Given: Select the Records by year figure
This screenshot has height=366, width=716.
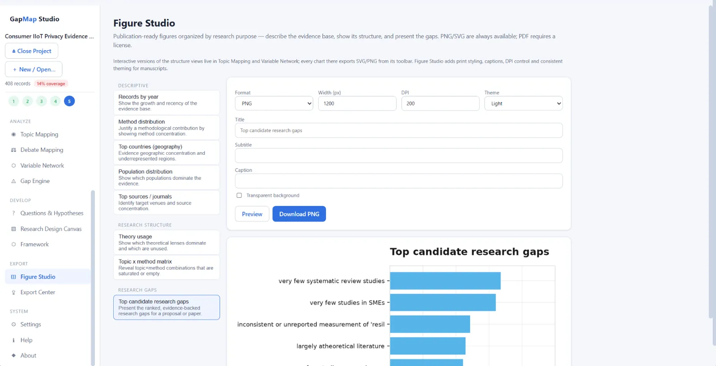Looking at the screenshot, I should pos(166,102).
